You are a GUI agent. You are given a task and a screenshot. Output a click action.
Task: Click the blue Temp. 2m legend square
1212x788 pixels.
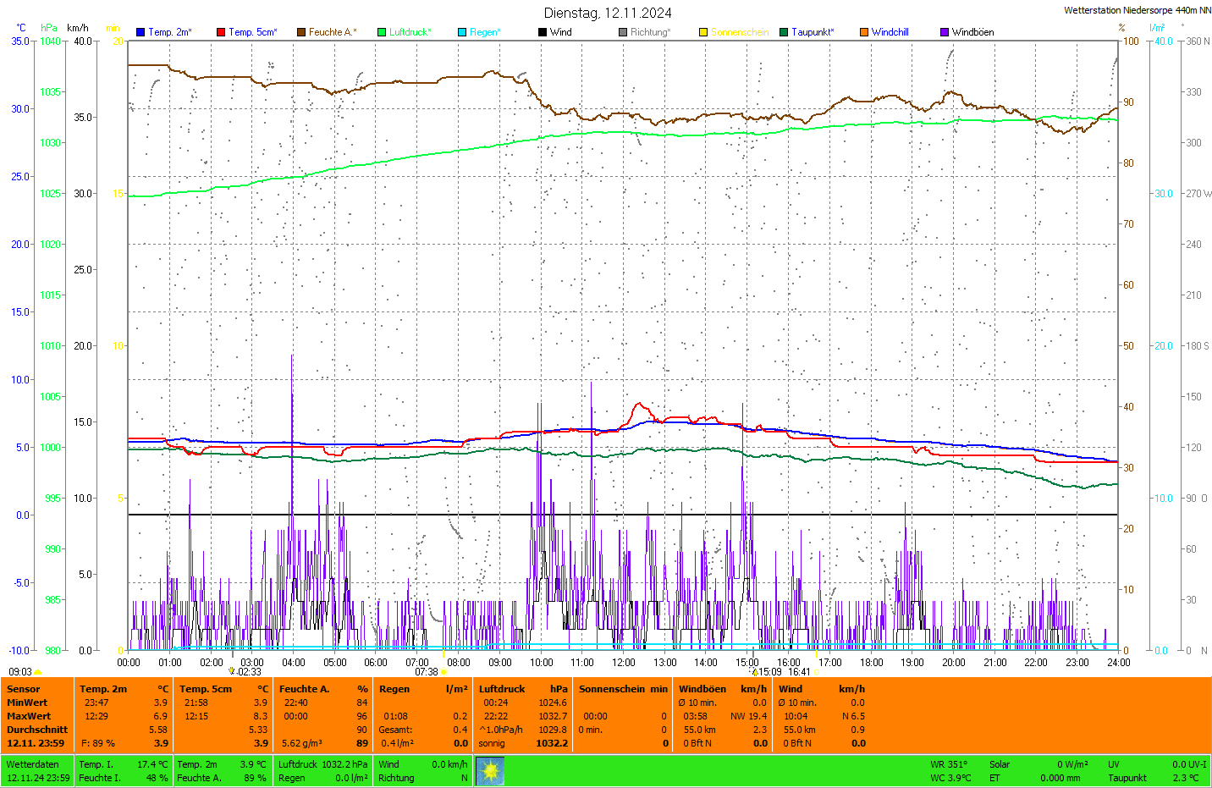(140, 32)
